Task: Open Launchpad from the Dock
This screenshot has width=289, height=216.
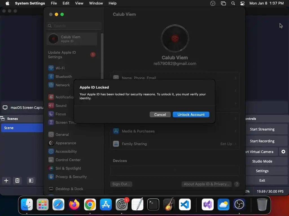Action: pyautogui.click(x=43, y=204)
